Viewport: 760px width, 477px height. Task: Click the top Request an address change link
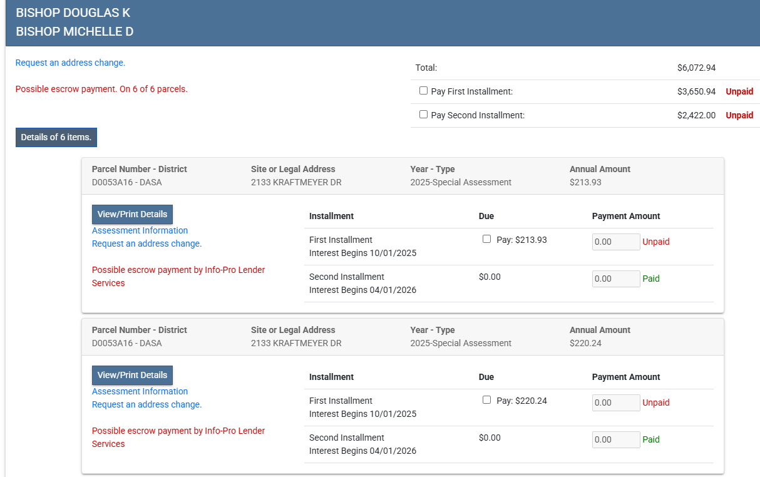[70, 63]
